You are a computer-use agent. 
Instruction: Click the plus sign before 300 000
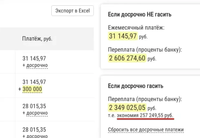click(20, 89)
